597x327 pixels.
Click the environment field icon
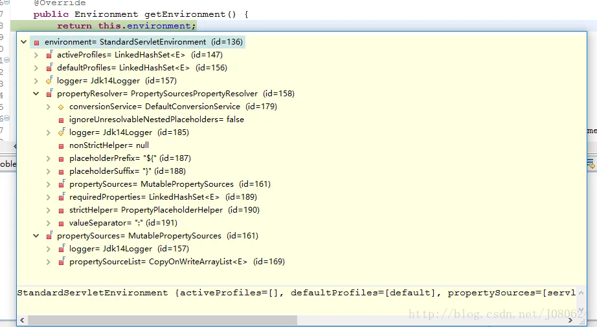pyautogui.click(x=36, y=43)
